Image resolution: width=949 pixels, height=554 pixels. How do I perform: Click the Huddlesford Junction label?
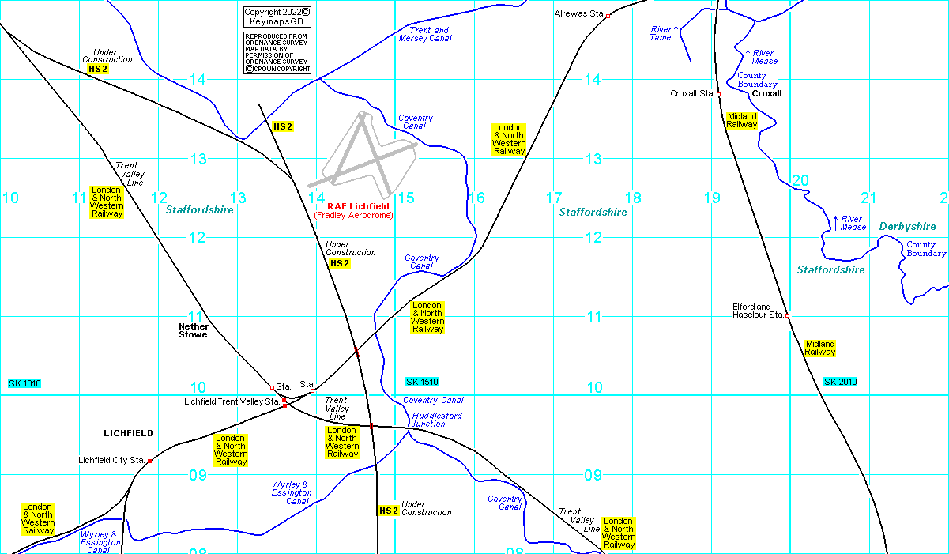[x=437, y=420]
